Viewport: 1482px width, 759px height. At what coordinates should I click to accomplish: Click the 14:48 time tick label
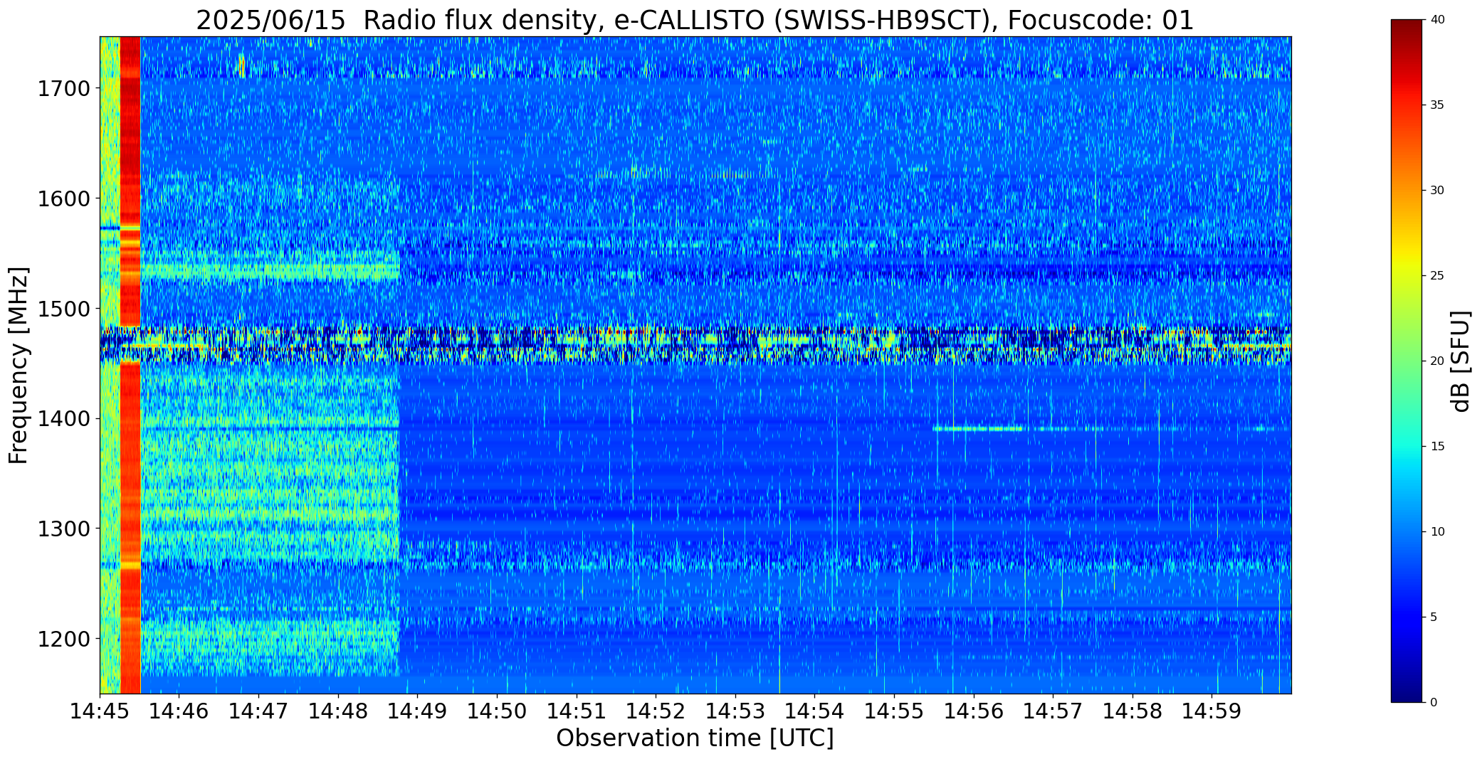pyautogui.click(x=338, y=711)
